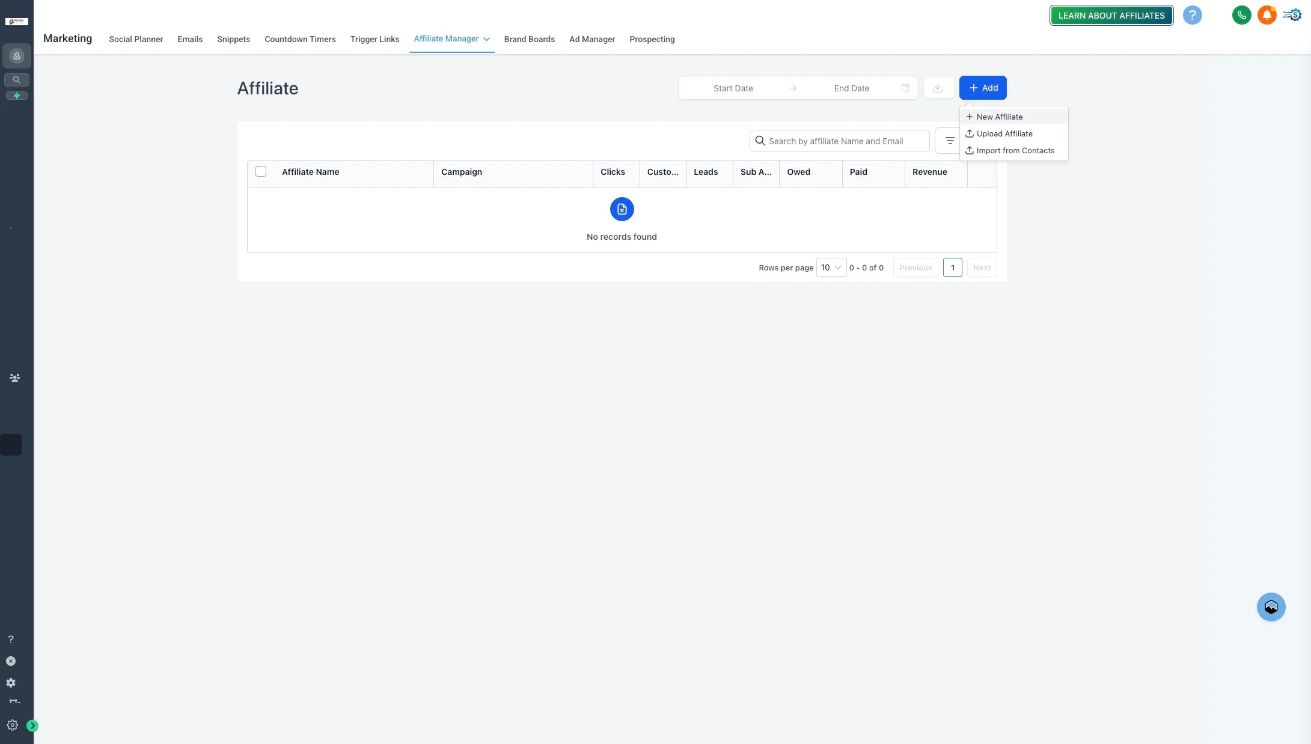Click the round X icon in sidebar

11,661
